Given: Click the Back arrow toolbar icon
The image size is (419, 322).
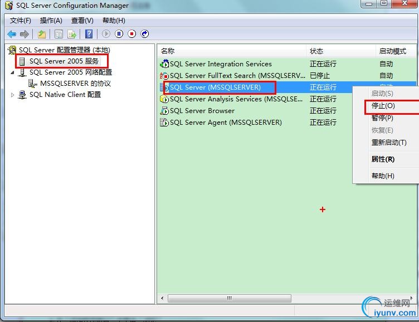Looking at the screenshot, I should (12, 34).
